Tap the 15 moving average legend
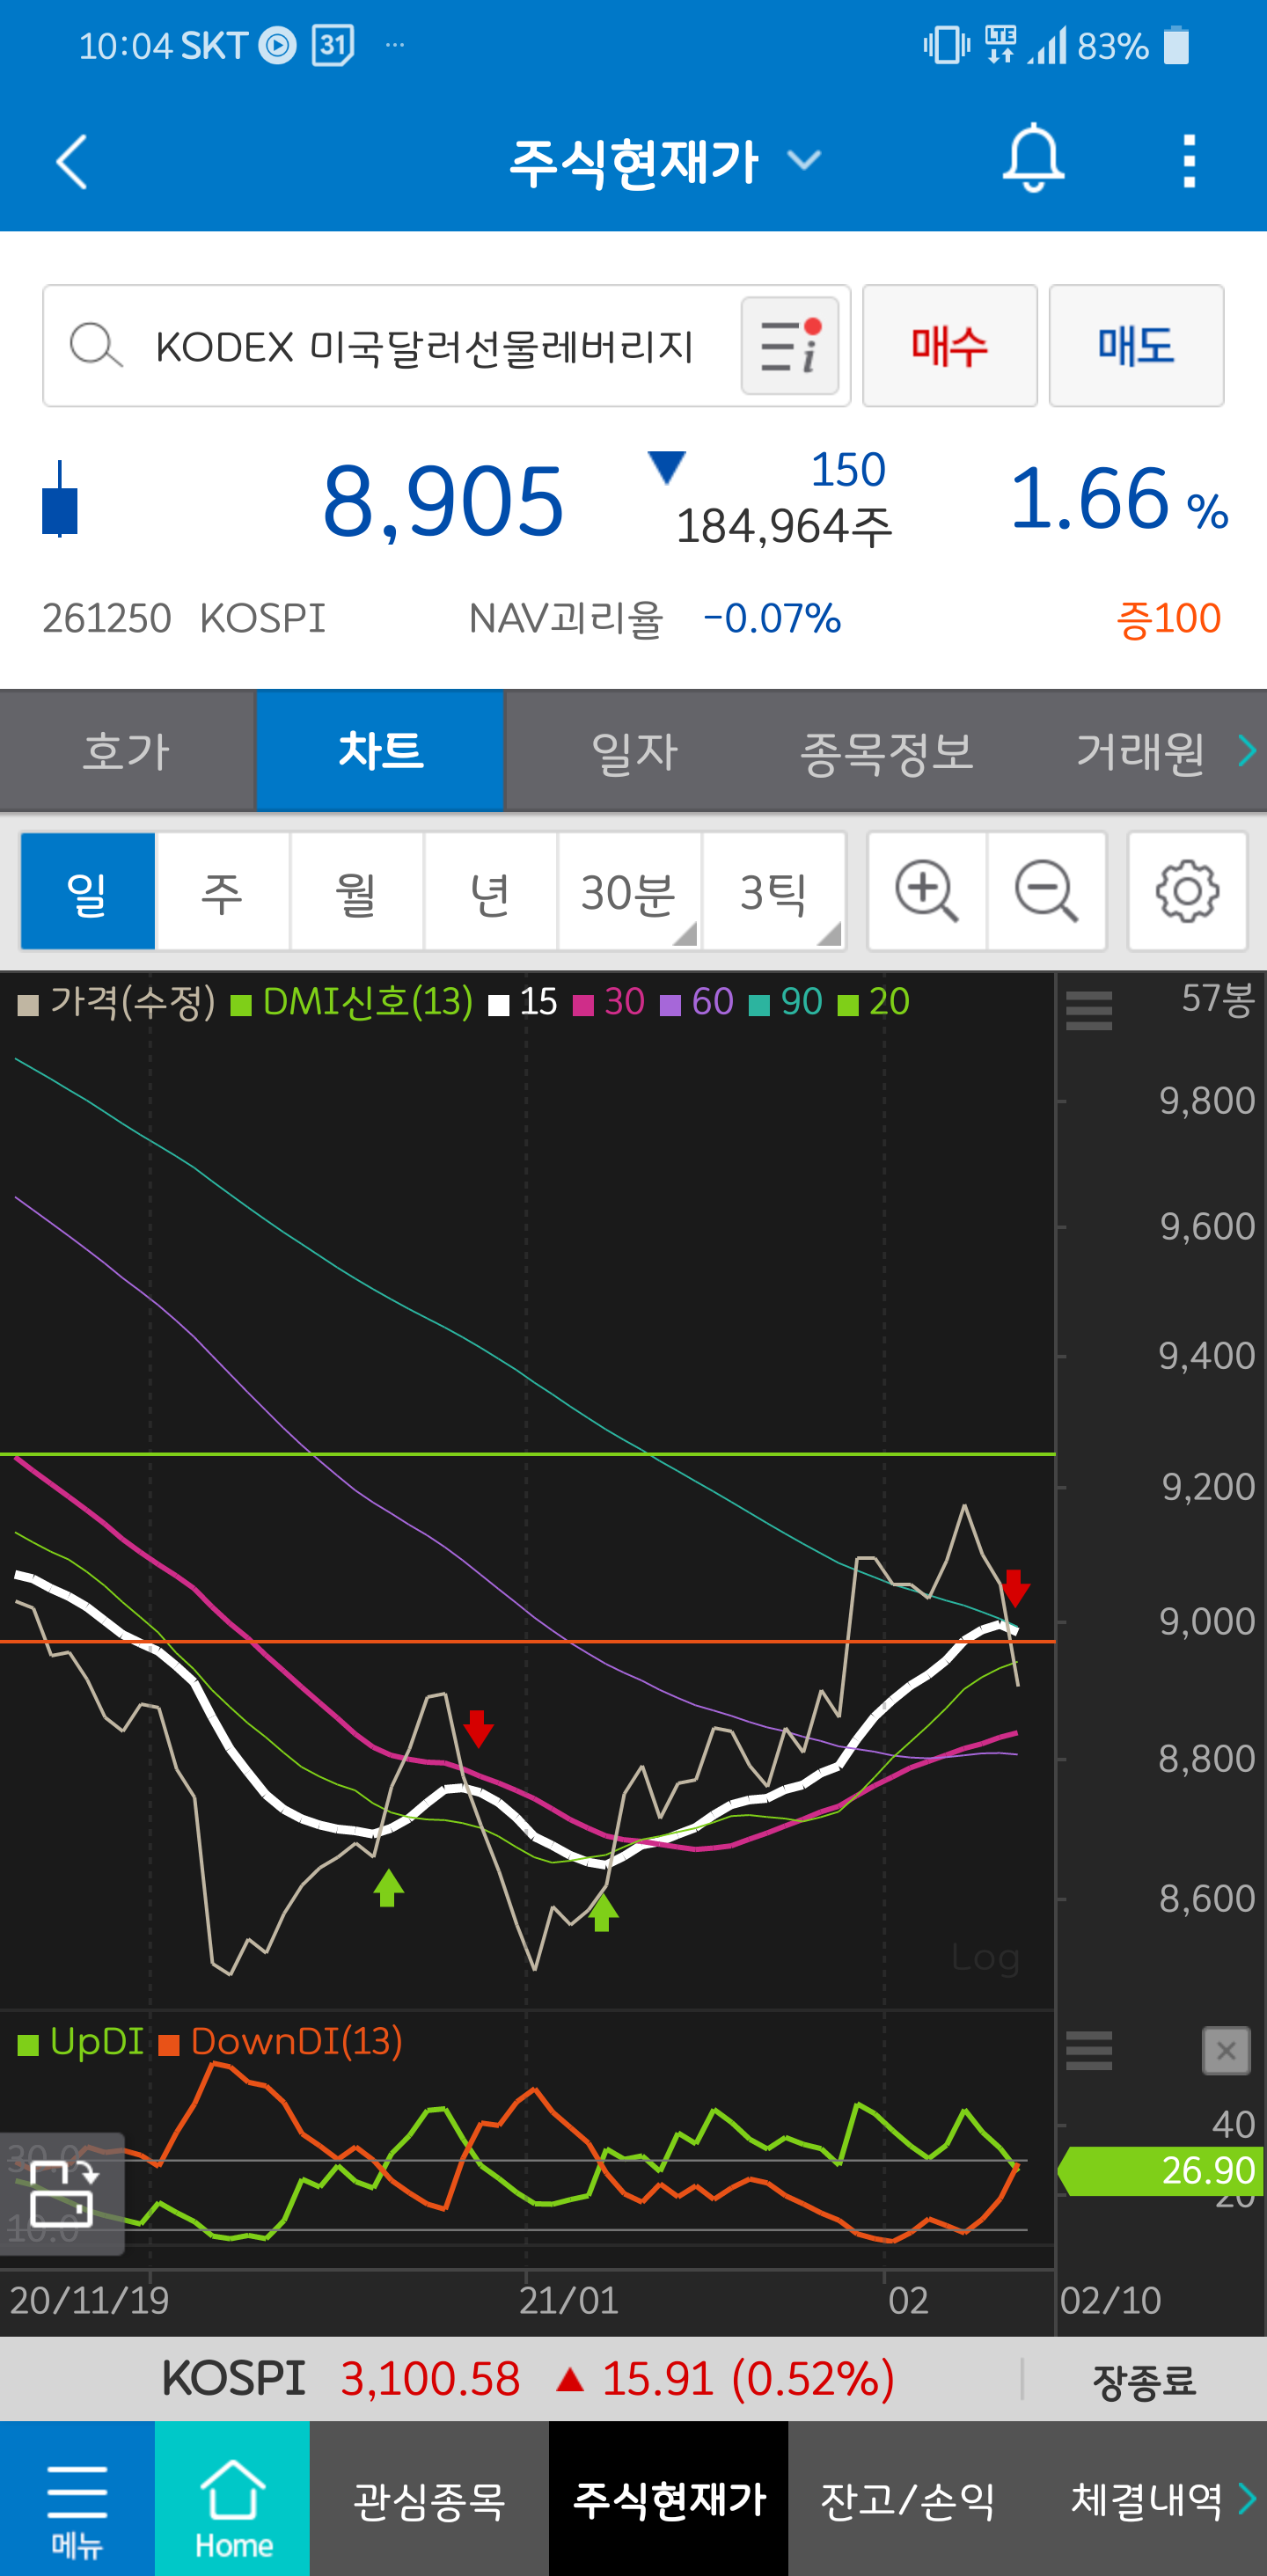Image resolution: width=1267 pixels, height=2576 pixels. pyautogui.click(x=523, y=1001)
